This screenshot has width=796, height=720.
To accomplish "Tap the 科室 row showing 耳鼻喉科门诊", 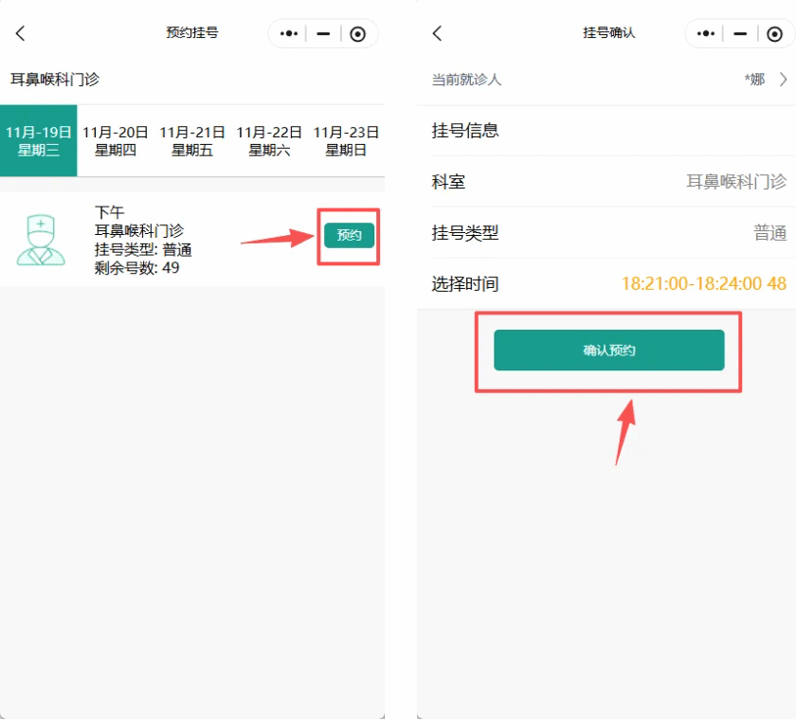I will point(606,182).
